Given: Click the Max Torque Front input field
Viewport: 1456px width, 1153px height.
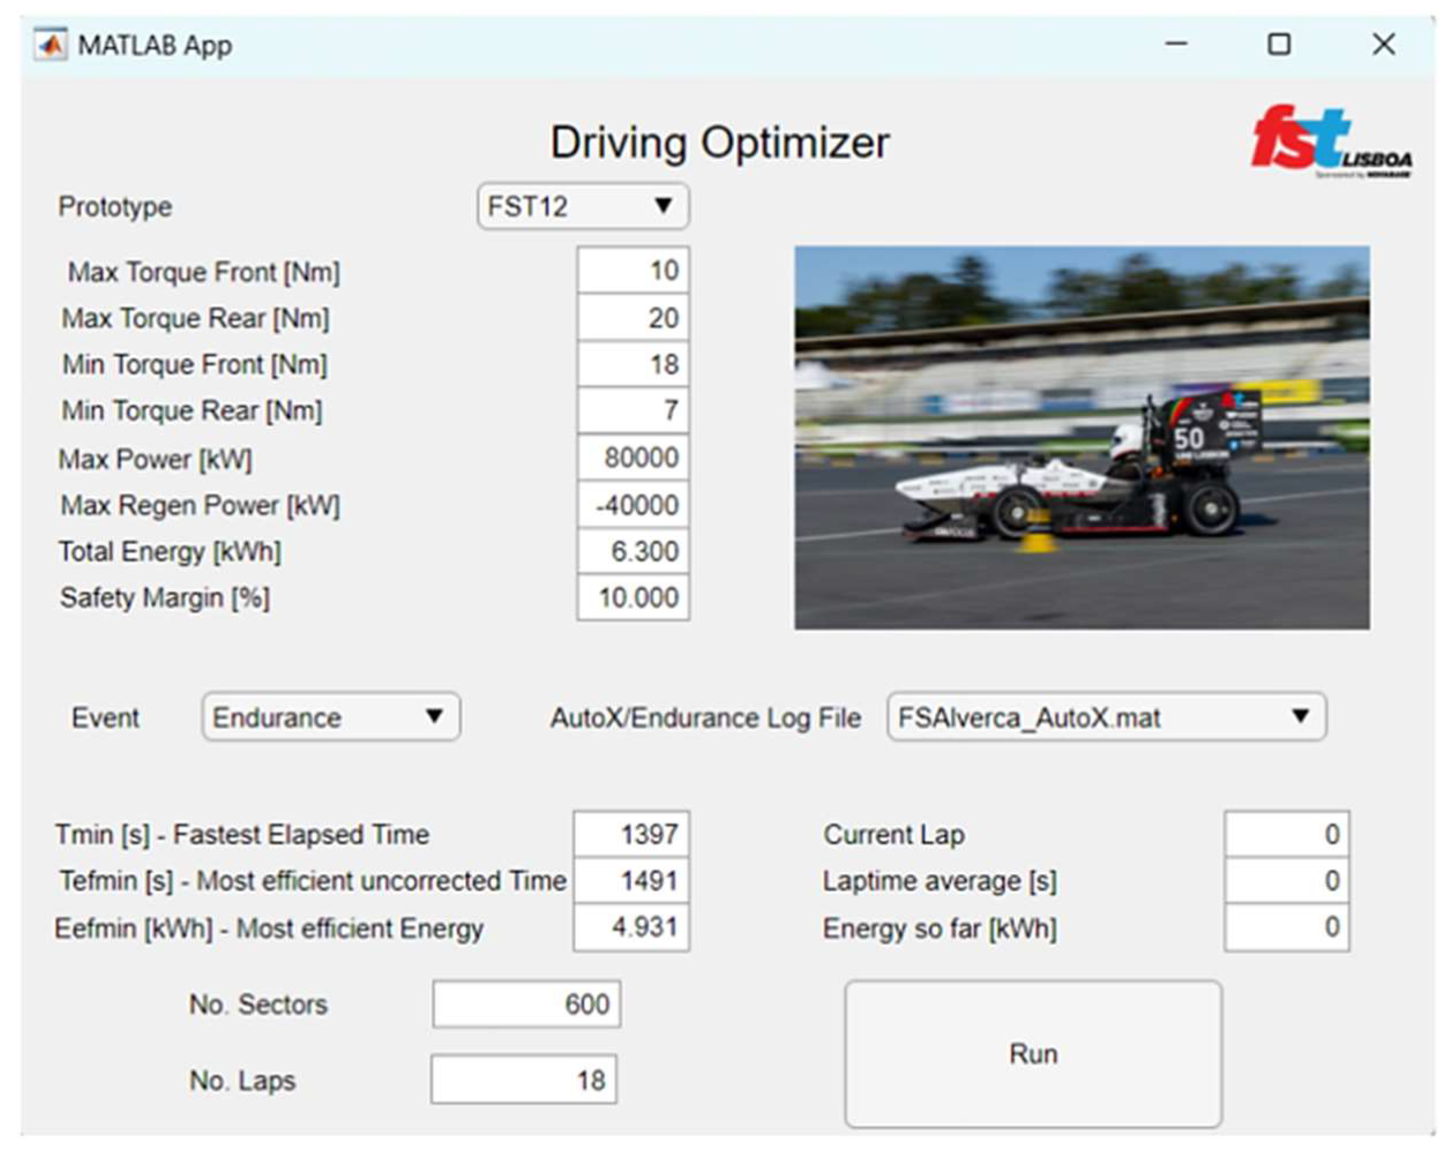Looking at the screenshot, I should [x=632, y=271].
